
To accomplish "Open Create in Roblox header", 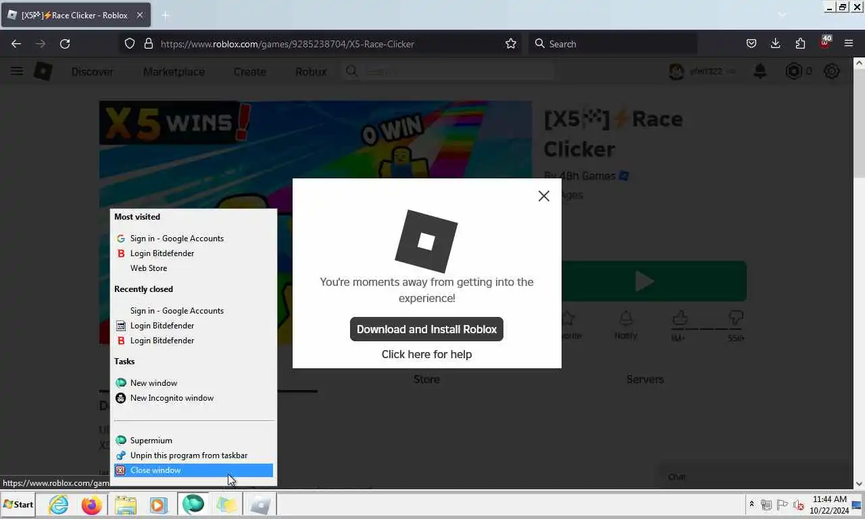I will tap(249, 72).
